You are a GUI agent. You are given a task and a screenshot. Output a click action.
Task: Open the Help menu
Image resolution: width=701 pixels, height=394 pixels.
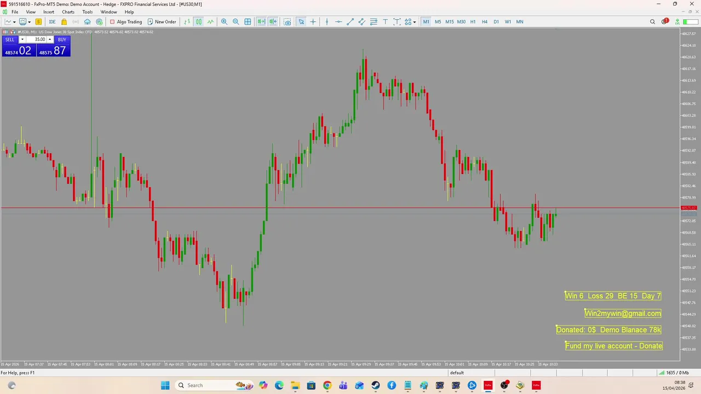tap(129, 12)
